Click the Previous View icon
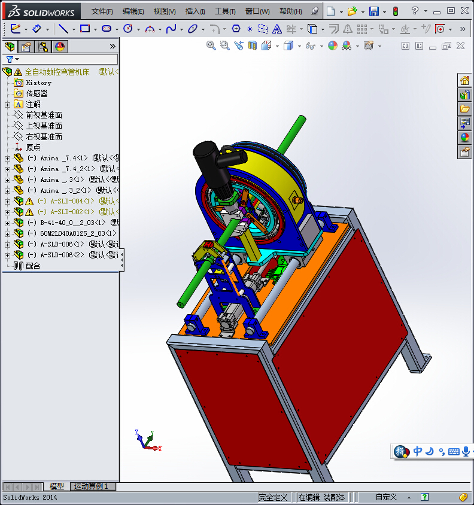The image size is (474, 505). coord(238,45)
